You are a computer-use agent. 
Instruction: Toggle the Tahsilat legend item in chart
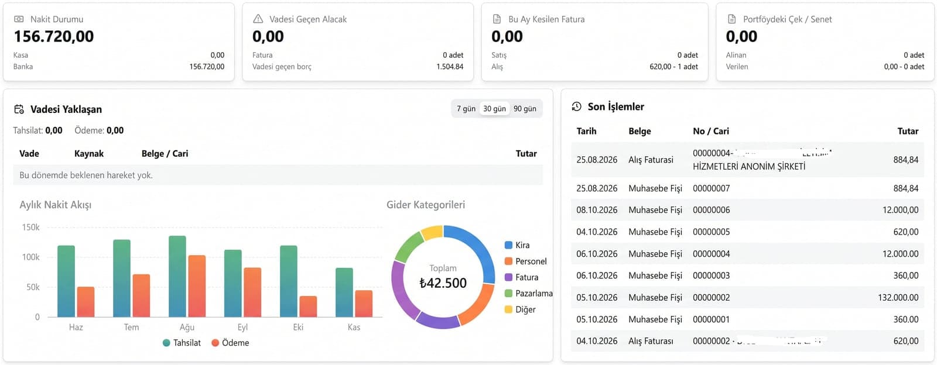tap(182, 343)
